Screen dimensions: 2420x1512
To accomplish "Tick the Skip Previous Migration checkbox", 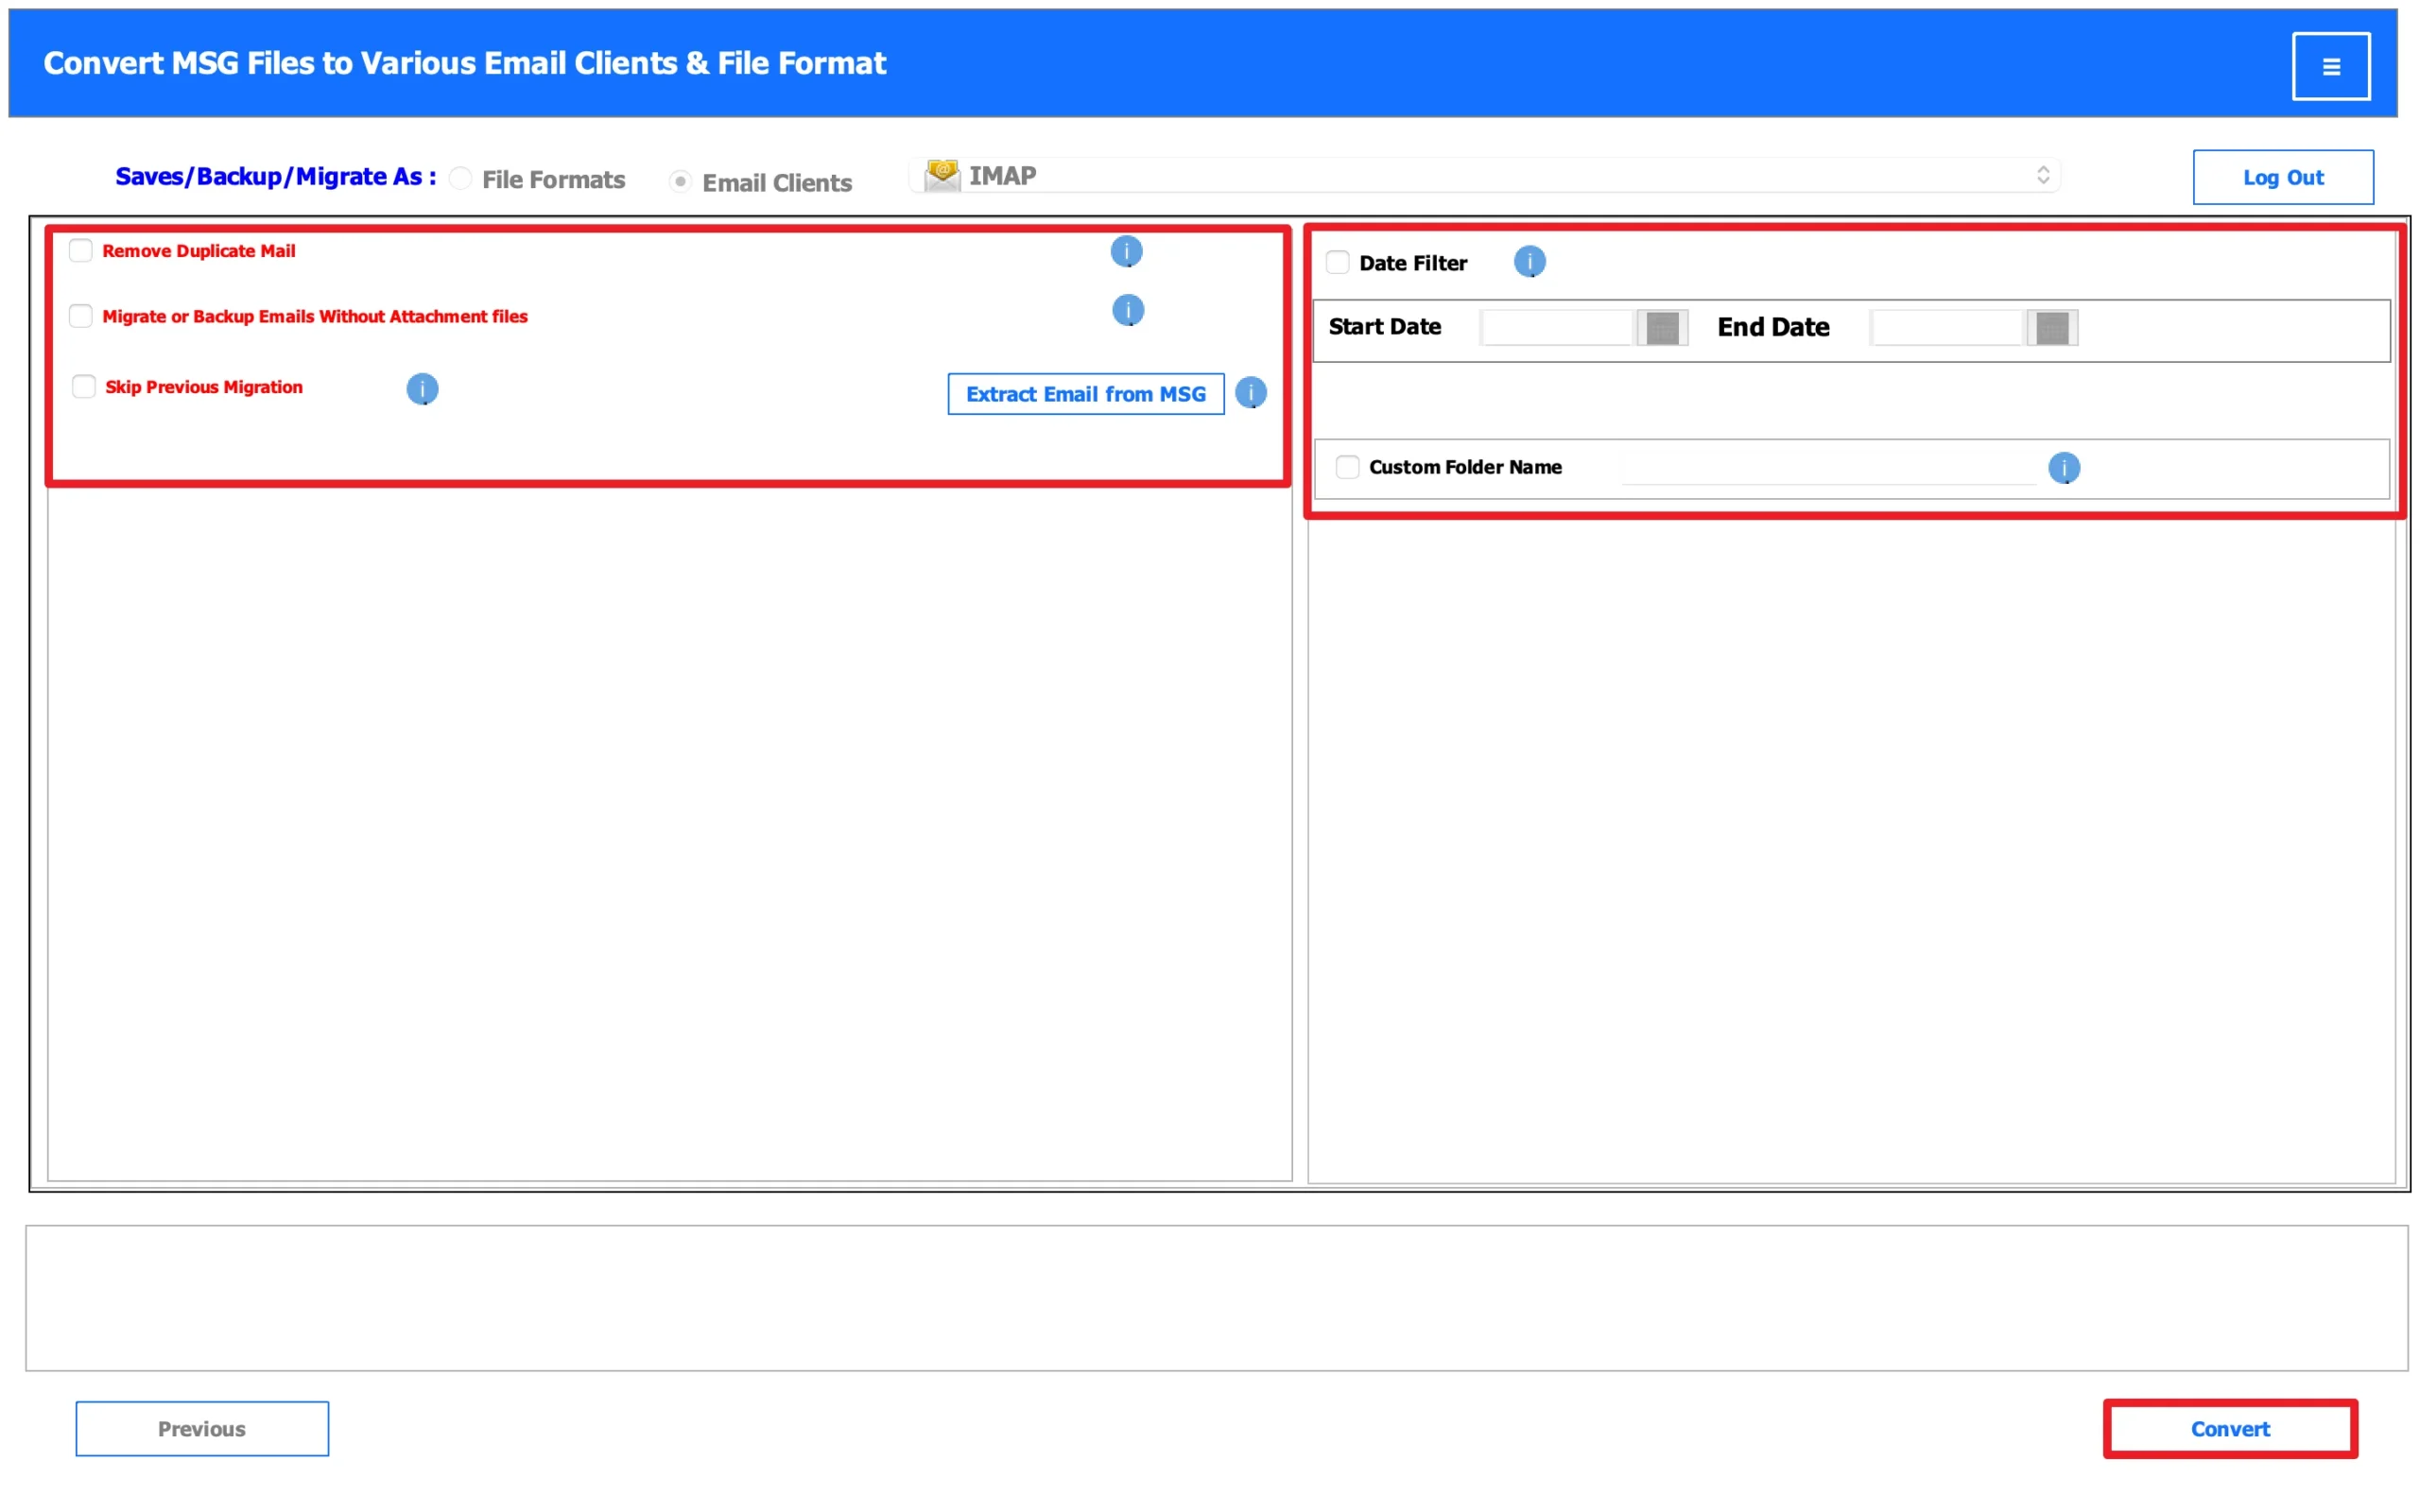I will [84, 387].
